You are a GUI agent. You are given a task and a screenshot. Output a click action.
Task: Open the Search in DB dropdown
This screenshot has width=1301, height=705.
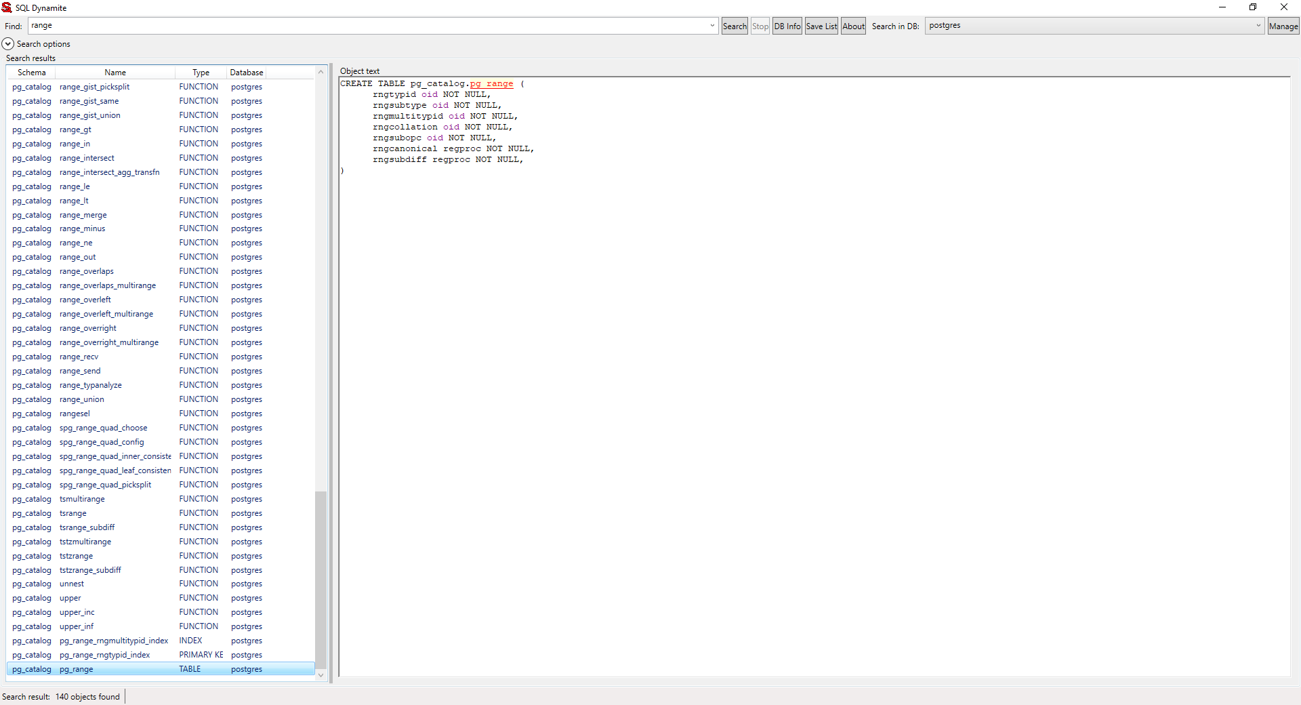1258,26
